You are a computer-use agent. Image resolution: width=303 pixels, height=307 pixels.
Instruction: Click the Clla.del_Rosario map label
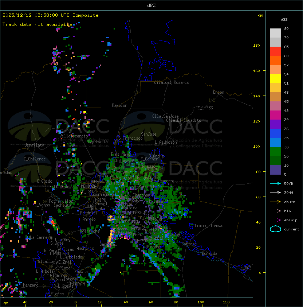pyautogui.click(x=172, y=82)
